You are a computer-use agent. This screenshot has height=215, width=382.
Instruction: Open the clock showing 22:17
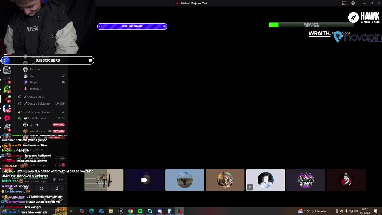365,211
